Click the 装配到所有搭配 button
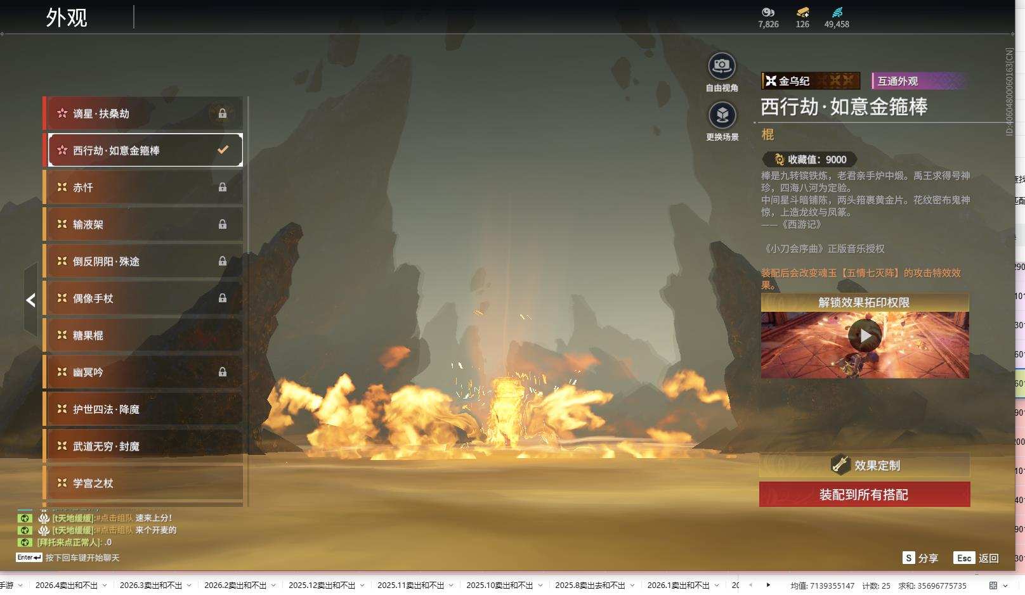This screenshot has width=1025, height=595. point(864,494)
